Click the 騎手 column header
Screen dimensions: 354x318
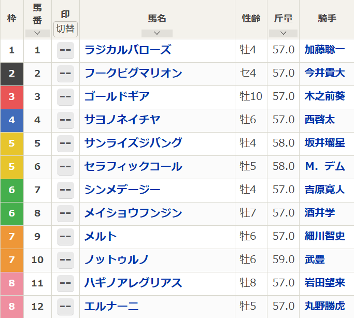click(327, 19)
